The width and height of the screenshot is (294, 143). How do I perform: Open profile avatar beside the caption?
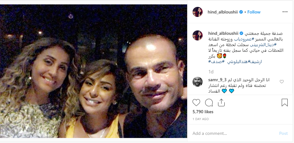pos(198,35)
